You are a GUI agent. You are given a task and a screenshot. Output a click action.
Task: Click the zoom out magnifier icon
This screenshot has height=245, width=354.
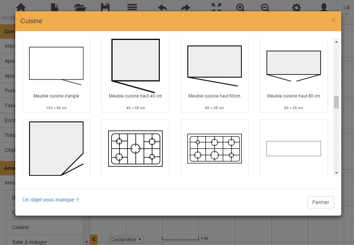265,7
